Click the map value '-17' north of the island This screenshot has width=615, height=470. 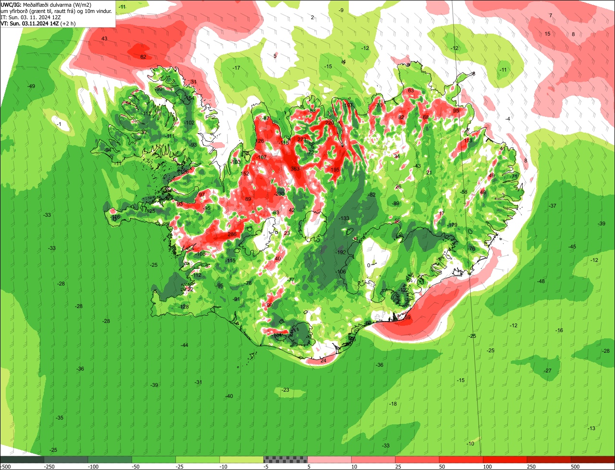pos(236,68)
